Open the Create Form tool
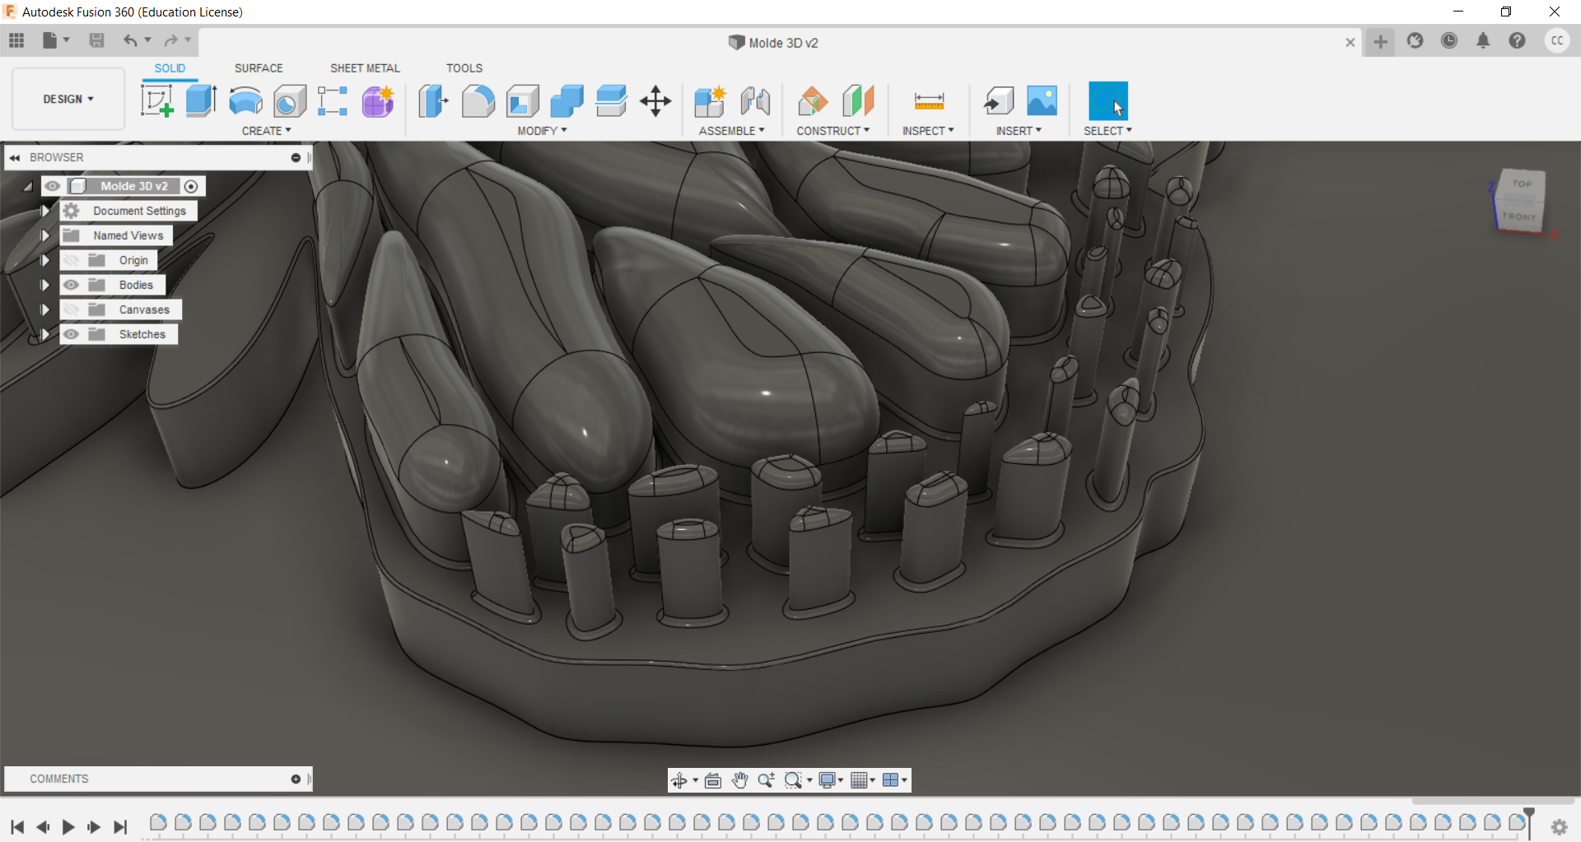Viewport: 1581px width, 842px height. click(x=377, y=100)
